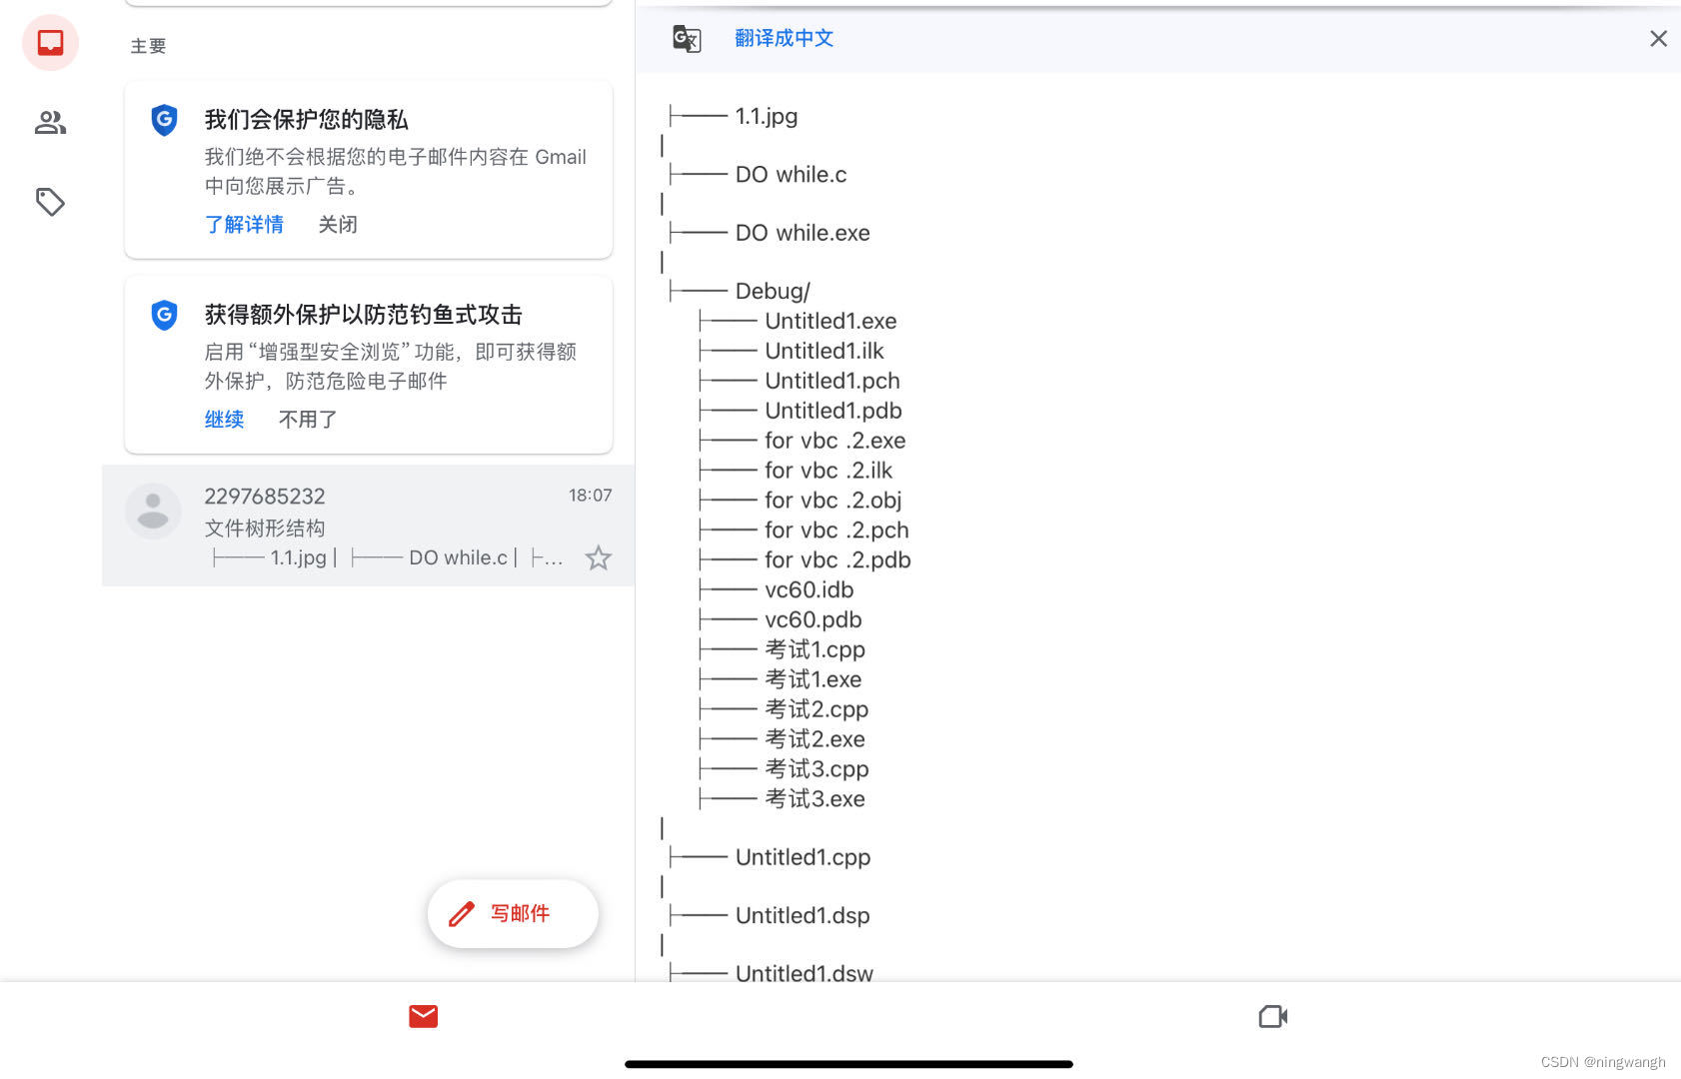Click the pencil icon on the compose button

click(x=461, y=912)
